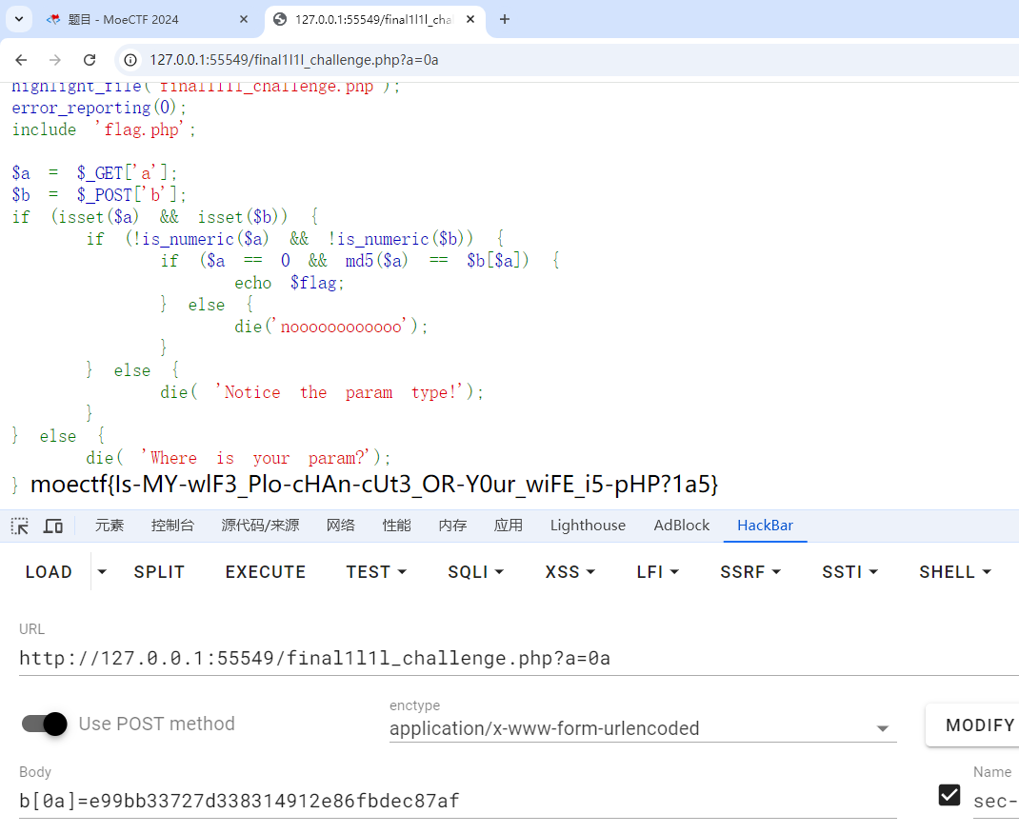Click the EXECUTE button
1019x834 pixels.
pyautogui.click(x=265, y=572)
